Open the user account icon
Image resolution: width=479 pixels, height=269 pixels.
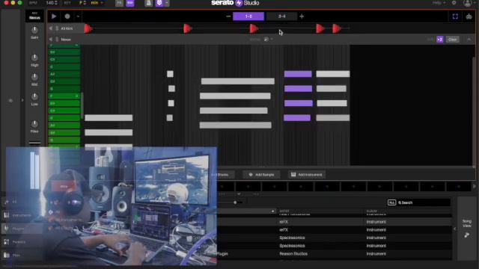pyautogui.click(x=467, y=3)
